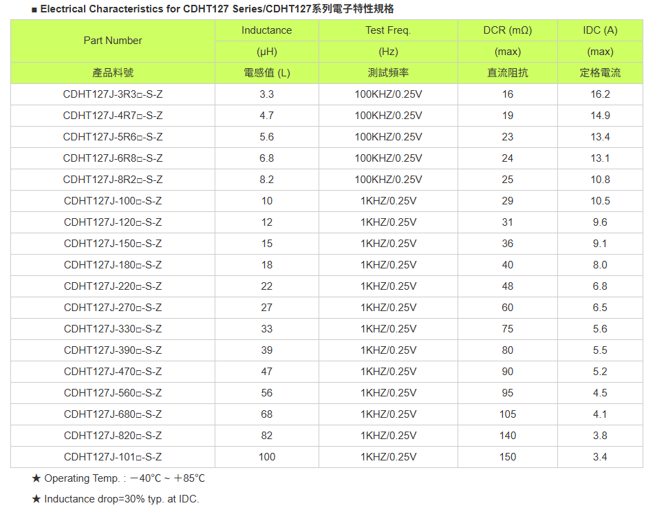
Task: Click inductance value 100 in last row
Action: coord(266,456)
